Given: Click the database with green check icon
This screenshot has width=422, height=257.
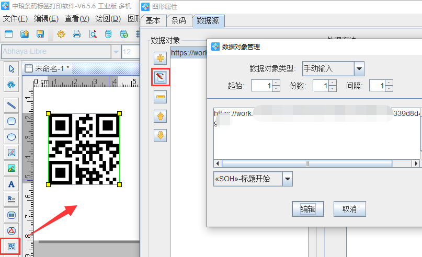Looking at the screenshot, I should coord(124,34).
